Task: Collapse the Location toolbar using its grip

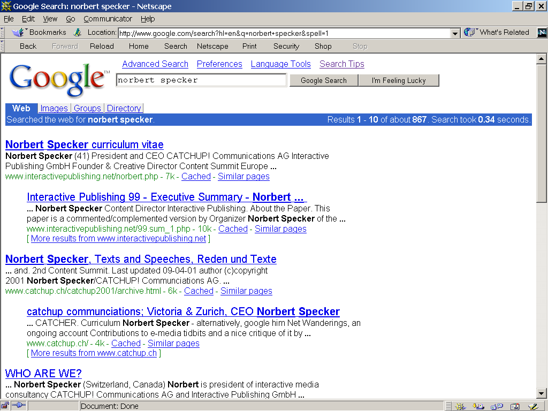Action: click(x=2, y=33)
